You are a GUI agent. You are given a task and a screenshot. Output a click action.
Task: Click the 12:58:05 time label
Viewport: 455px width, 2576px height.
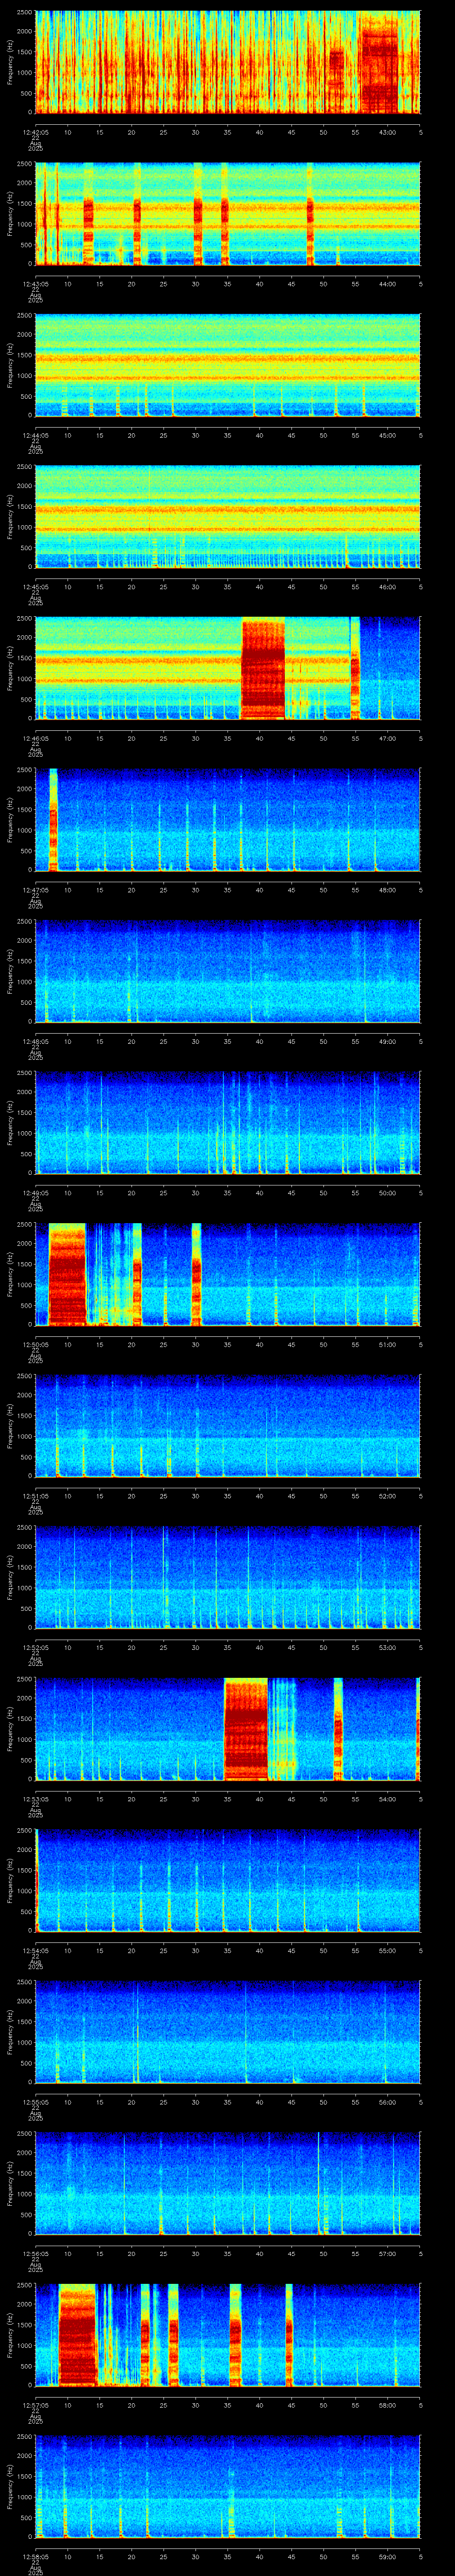36,2557
